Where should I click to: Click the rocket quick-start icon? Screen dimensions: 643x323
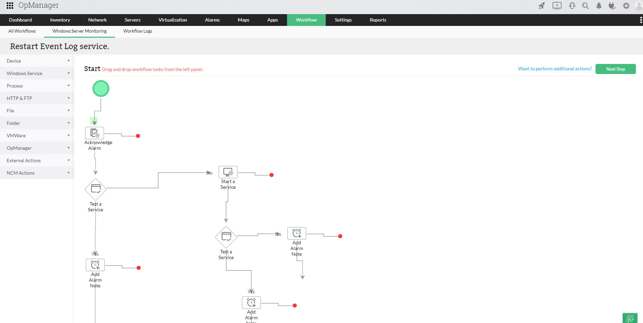(x=542, y=6)
